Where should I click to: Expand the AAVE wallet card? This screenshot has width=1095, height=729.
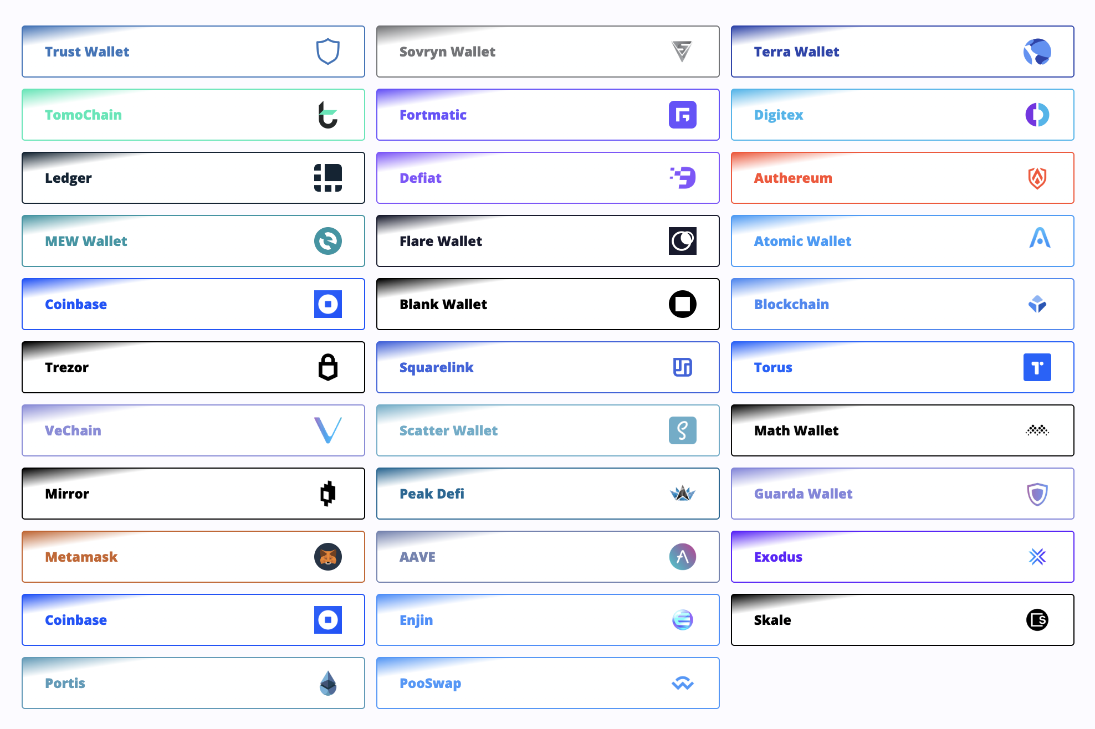(x=547, y=557)
